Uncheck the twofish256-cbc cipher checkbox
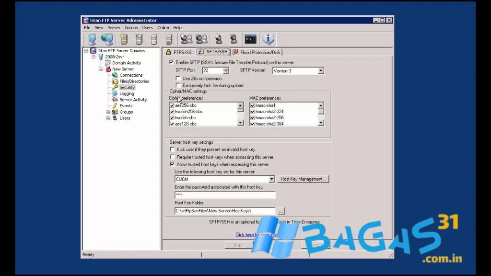This screenshot has width=491, height=276. click(172, 111)
